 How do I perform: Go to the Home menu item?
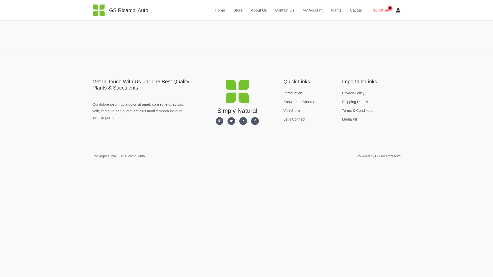[220, 10]
